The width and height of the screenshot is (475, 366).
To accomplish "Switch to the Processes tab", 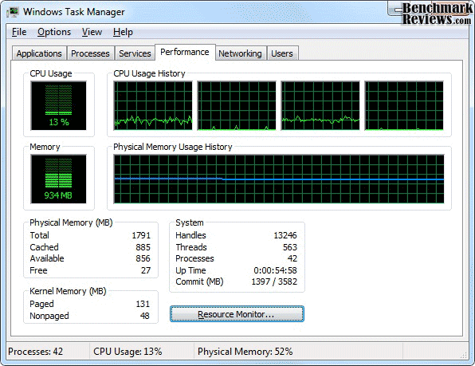I will 90,53.
